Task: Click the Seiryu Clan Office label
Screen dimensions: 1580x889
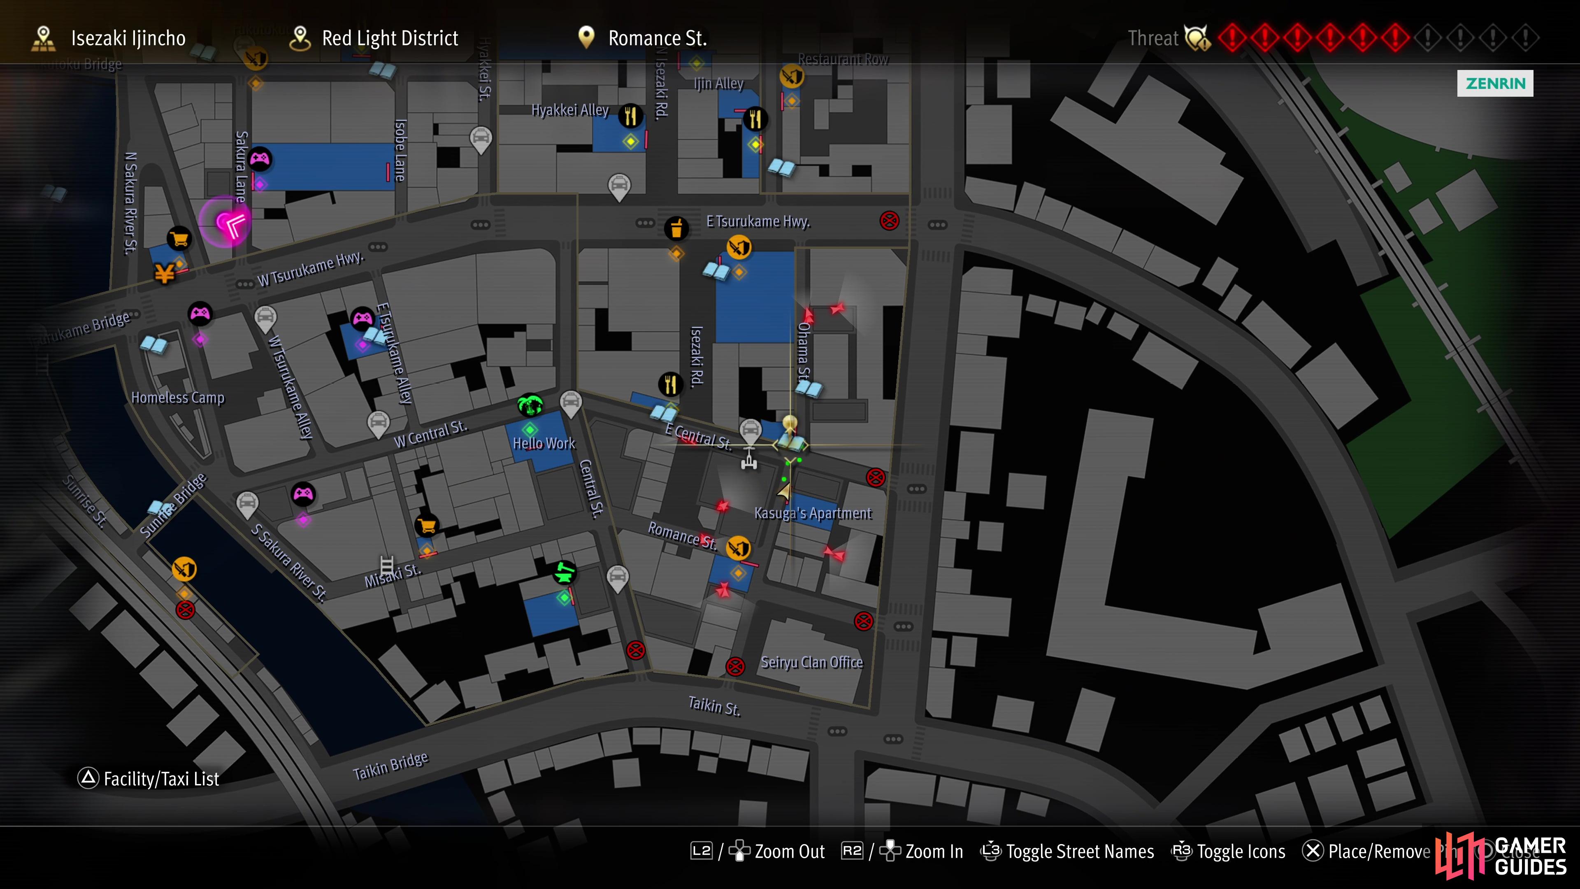Action: coord(811,663)
